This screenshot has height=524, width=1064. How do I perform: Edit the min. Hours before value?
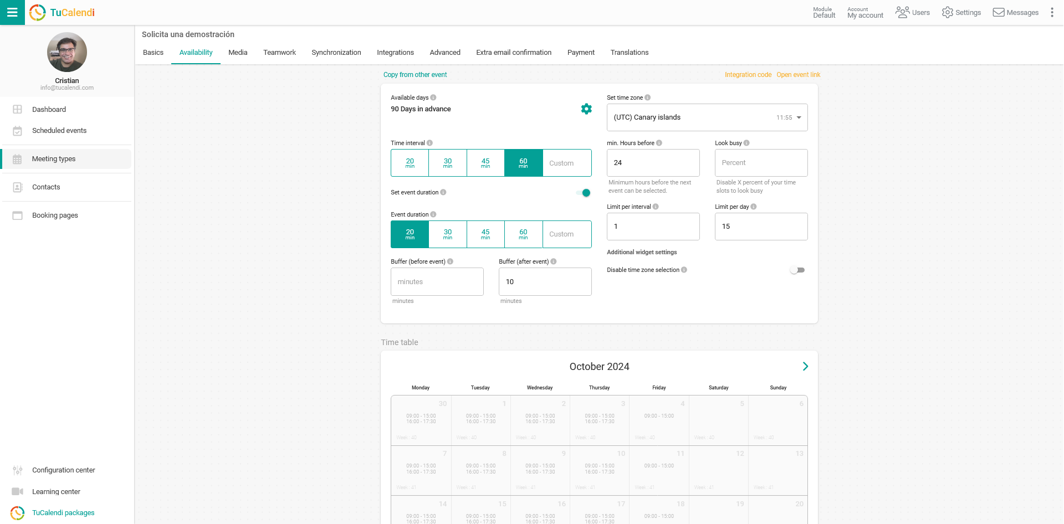(653, 162)
